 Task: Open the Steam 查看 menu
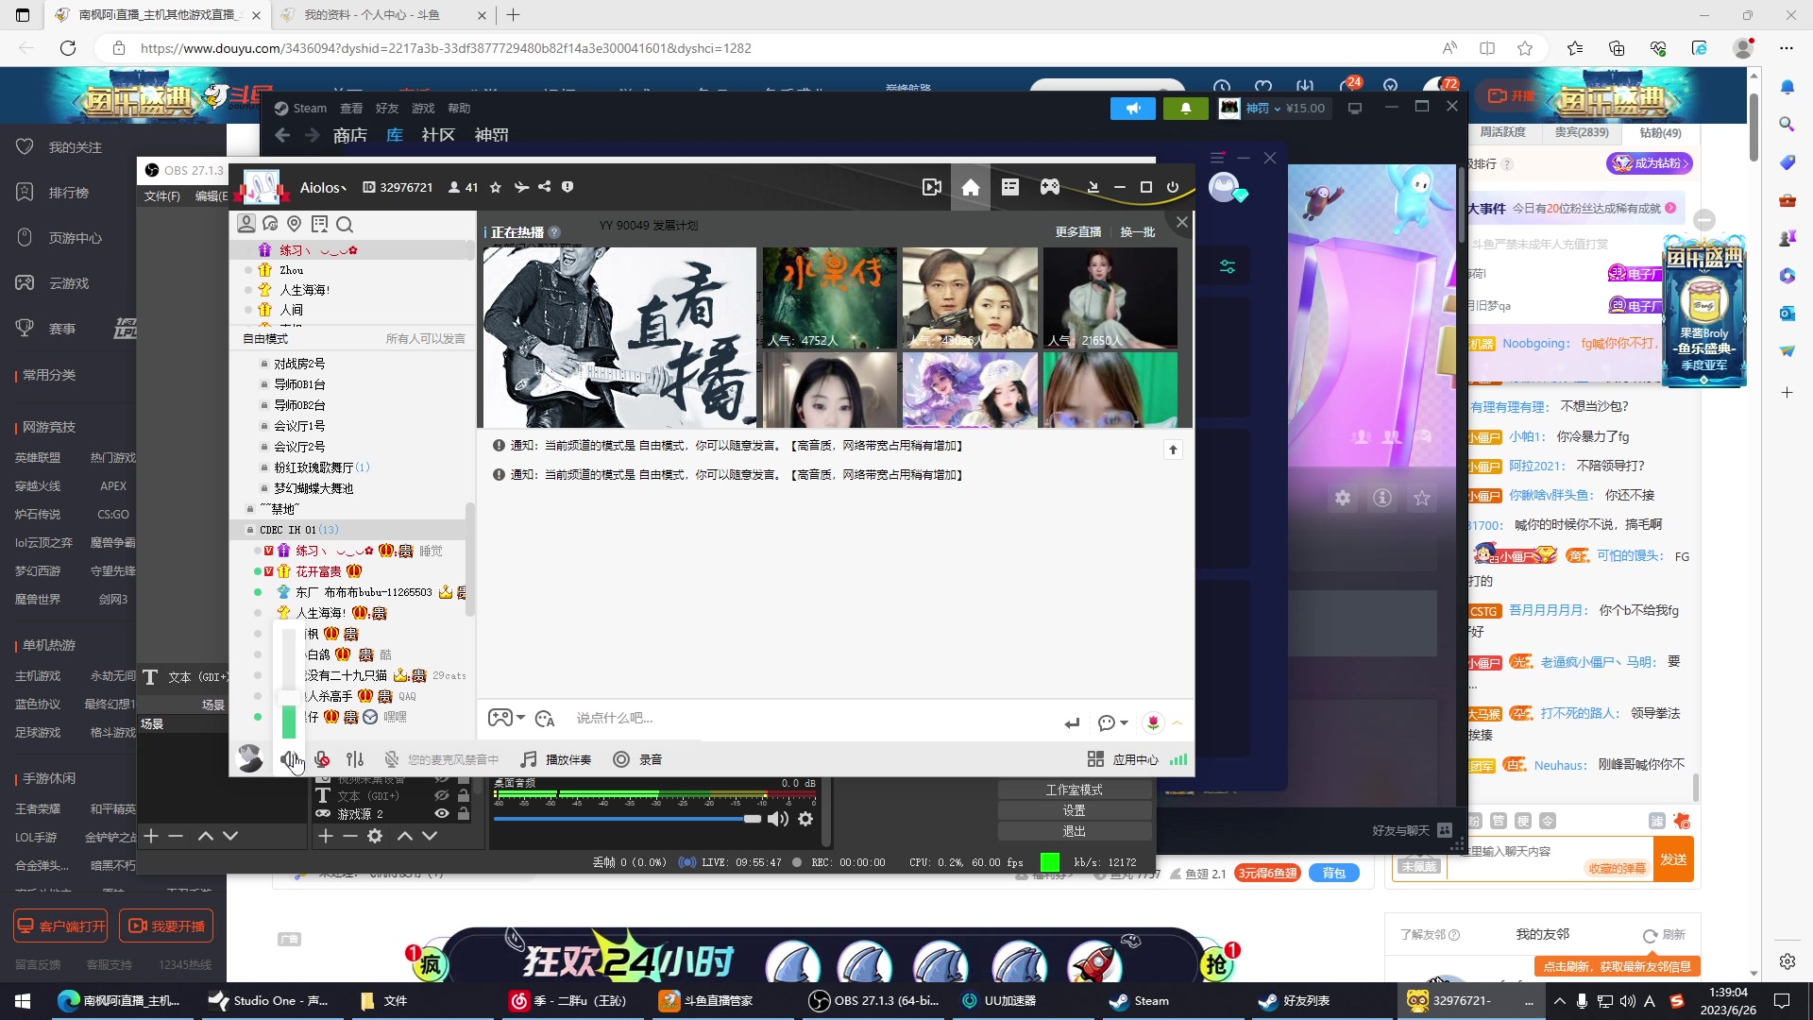pos(351,109)
